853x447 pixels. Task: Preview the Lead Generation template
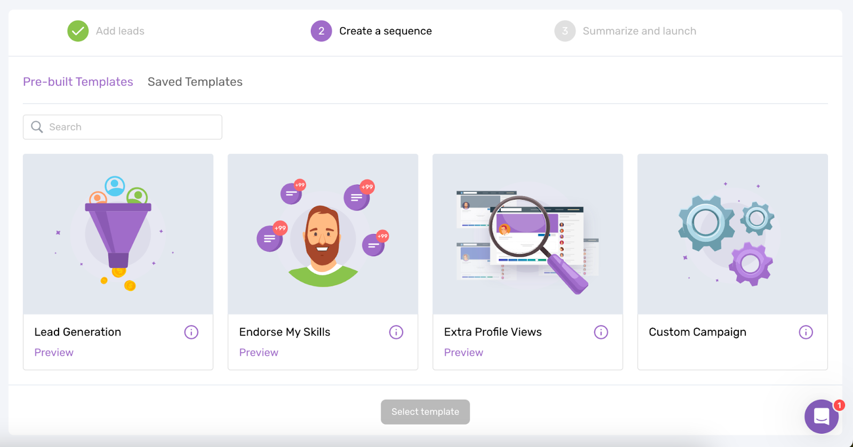54,352
